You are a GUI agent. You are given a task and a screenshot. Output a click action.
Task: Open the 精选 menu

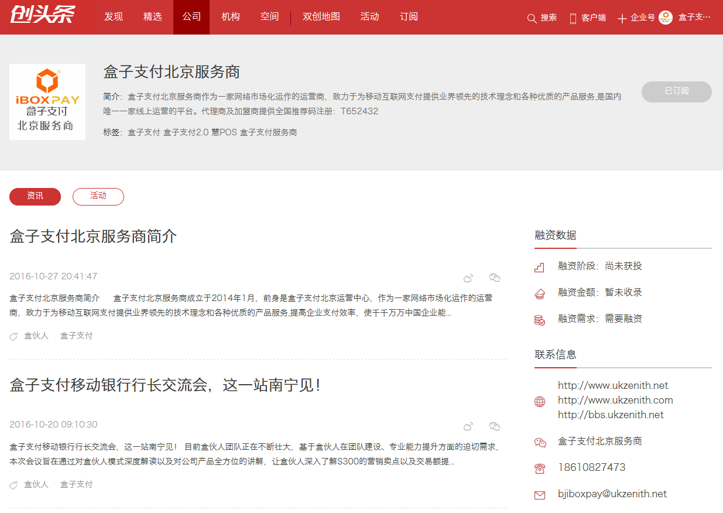click(x=153, y=17)
